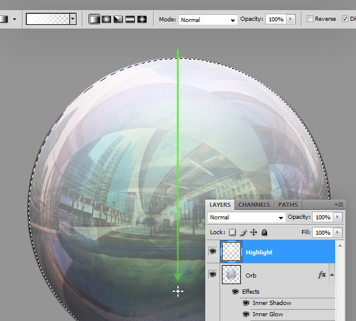Hide the Inner Shadow effect

click(246, 303)
